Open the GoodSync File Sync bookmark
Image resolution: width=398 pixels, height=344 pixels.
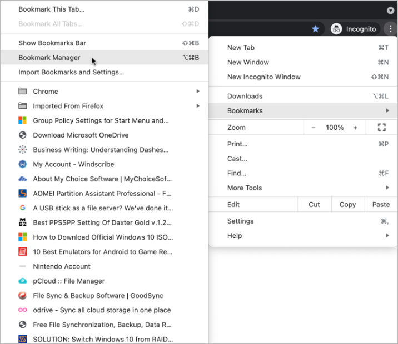point(98,296)
